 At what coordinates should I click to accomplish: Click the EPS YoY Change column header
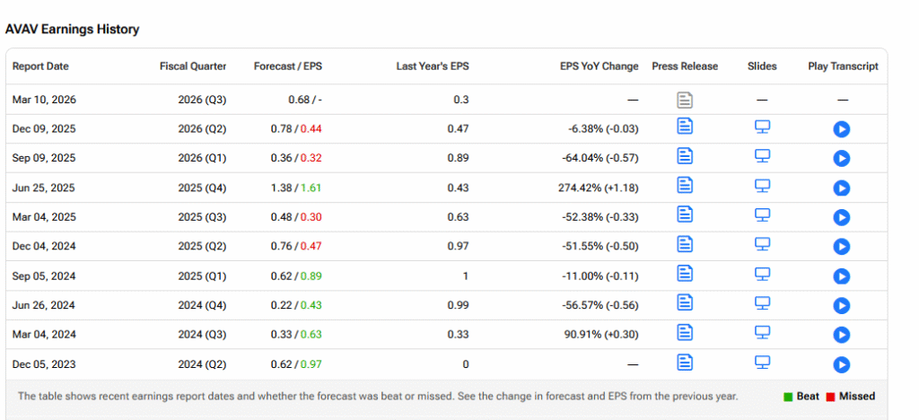click(x=599, y=66)
